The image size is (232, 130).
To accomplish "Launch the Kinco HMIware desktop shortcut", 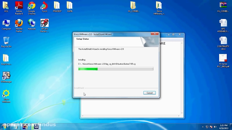I will coord(6,96).
